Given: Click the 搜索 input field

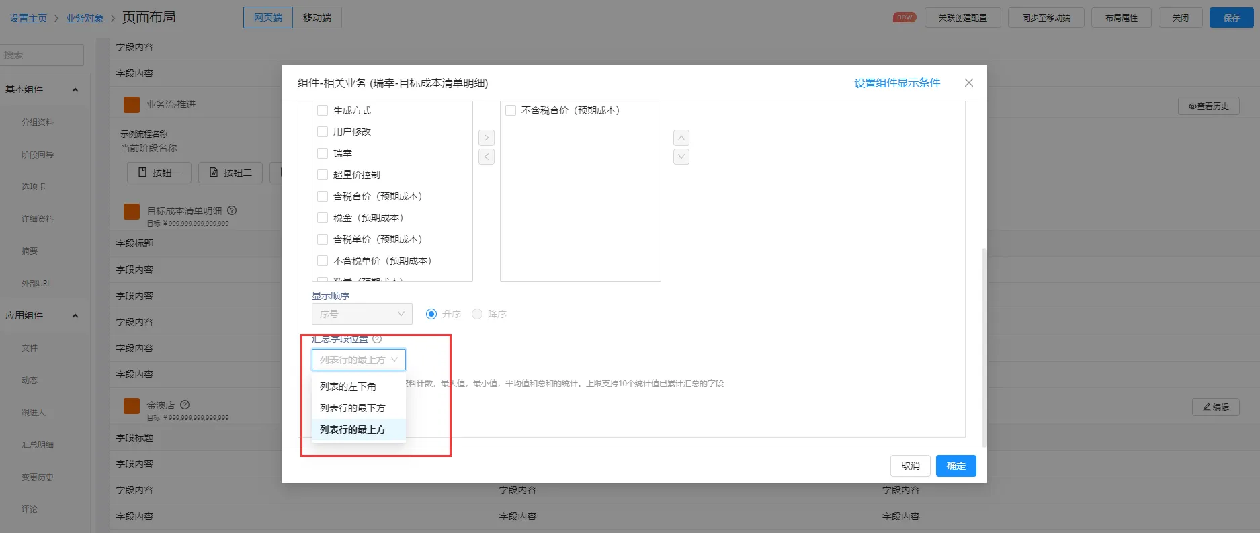Looking at the screenshot, I should (42, 55).
